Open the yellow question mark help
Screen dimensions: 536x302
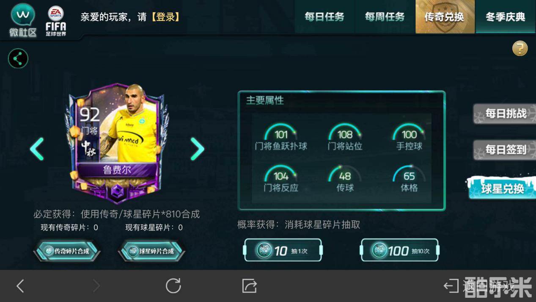(x=520, y=48)
